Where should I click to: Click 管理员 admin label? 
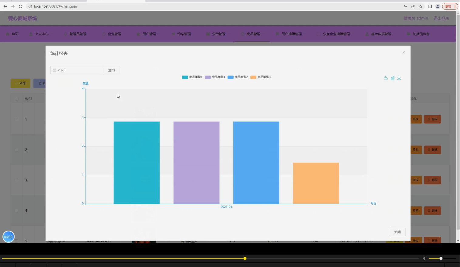pos(416,18)
